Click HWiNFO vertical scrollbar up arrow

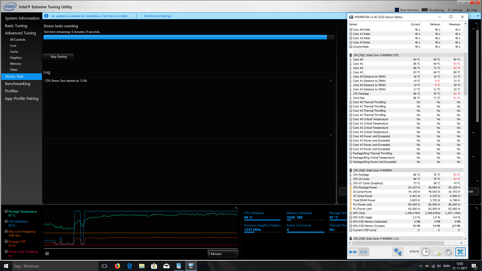pyautogui.click(x=465, y=24)
